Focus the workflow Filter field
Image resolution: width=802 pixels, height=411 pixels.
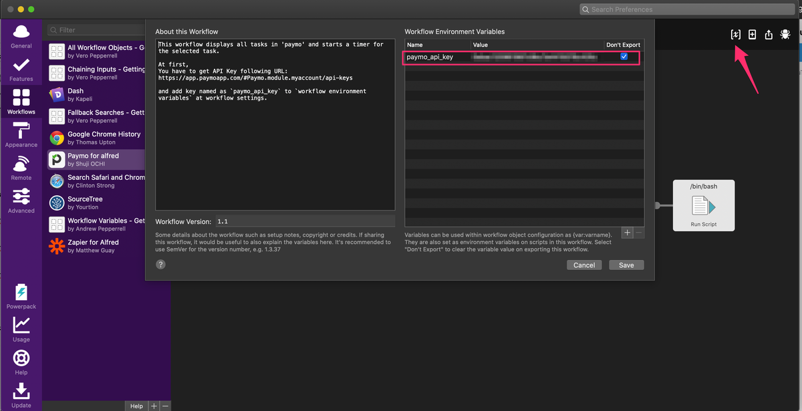96,30
